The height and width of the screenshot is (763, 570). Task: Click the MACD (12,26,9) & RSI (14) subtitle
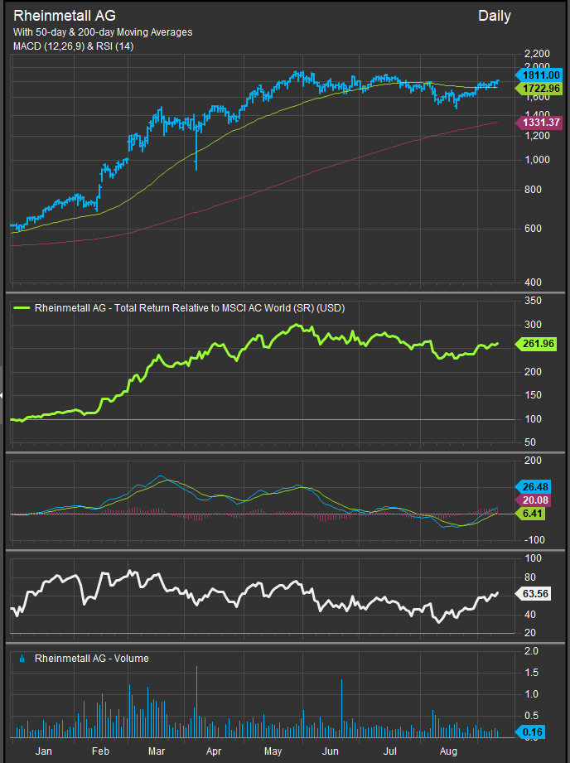point(74,46)
